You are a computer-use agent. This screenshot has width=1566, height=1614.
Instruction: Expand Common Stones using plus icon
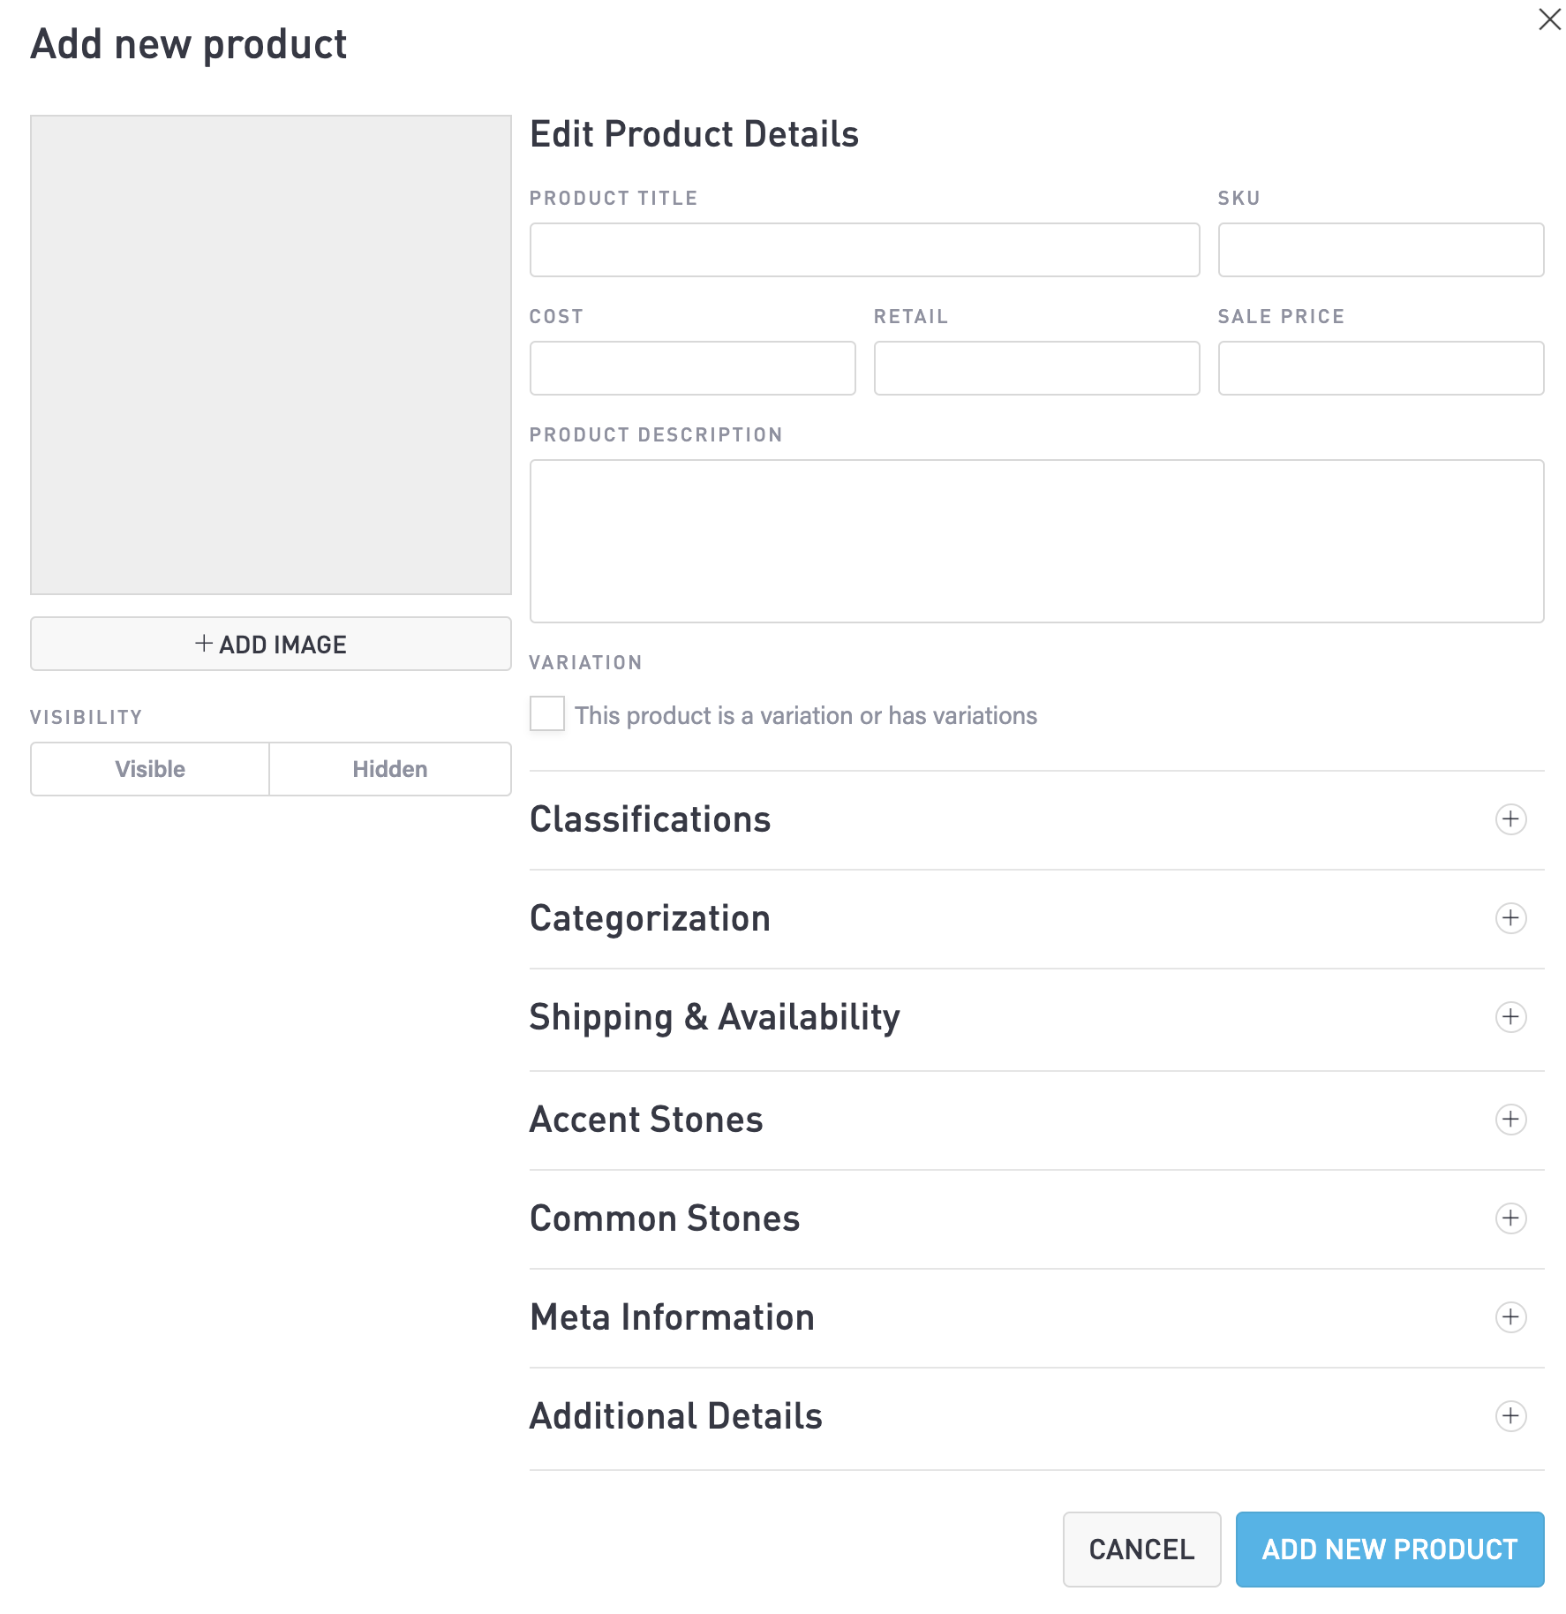click(x=1510, y=1218)
